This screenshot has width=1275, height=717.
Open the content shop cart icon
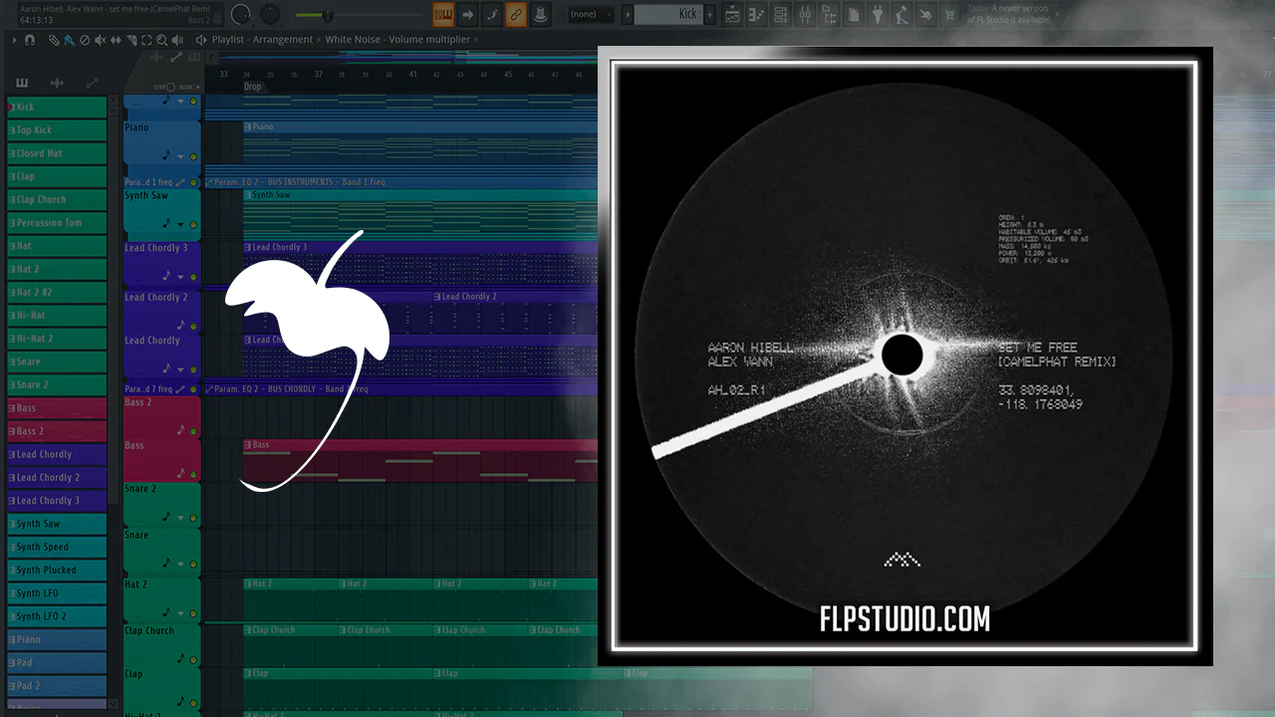949,14
